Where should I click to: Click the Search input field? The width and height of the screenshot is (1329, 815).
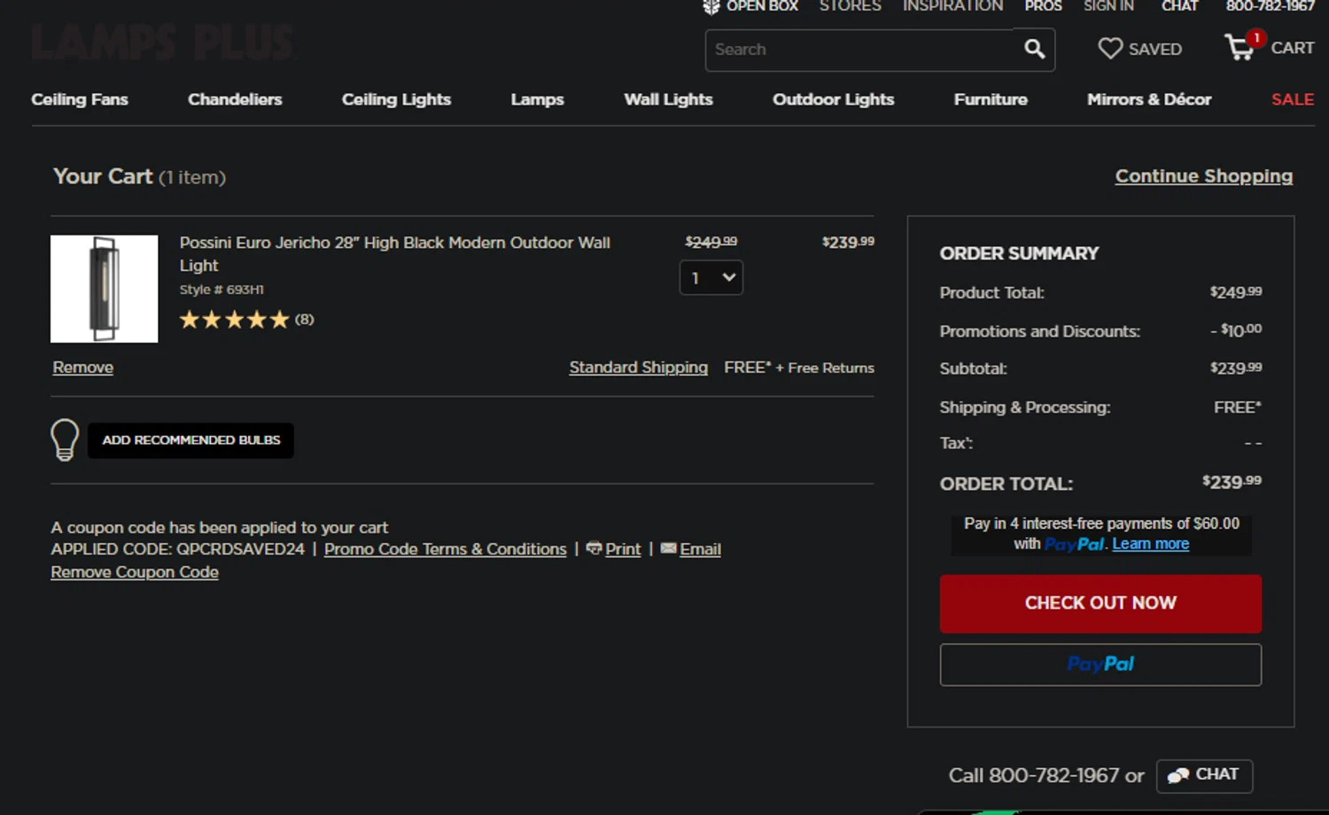coord(864,50)
